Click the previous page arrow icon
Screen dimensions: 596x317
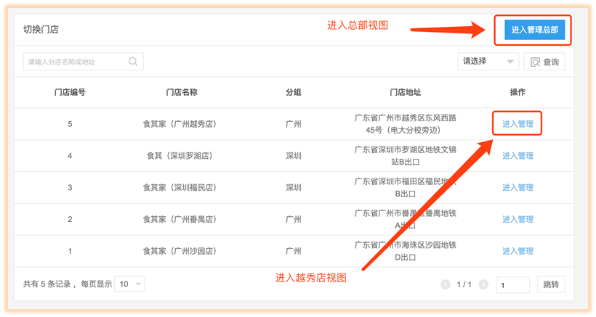tap(446, 285)
